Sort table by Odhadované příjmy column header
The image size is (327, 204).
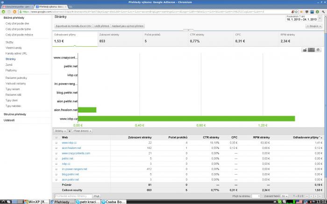tap(307, 138)
